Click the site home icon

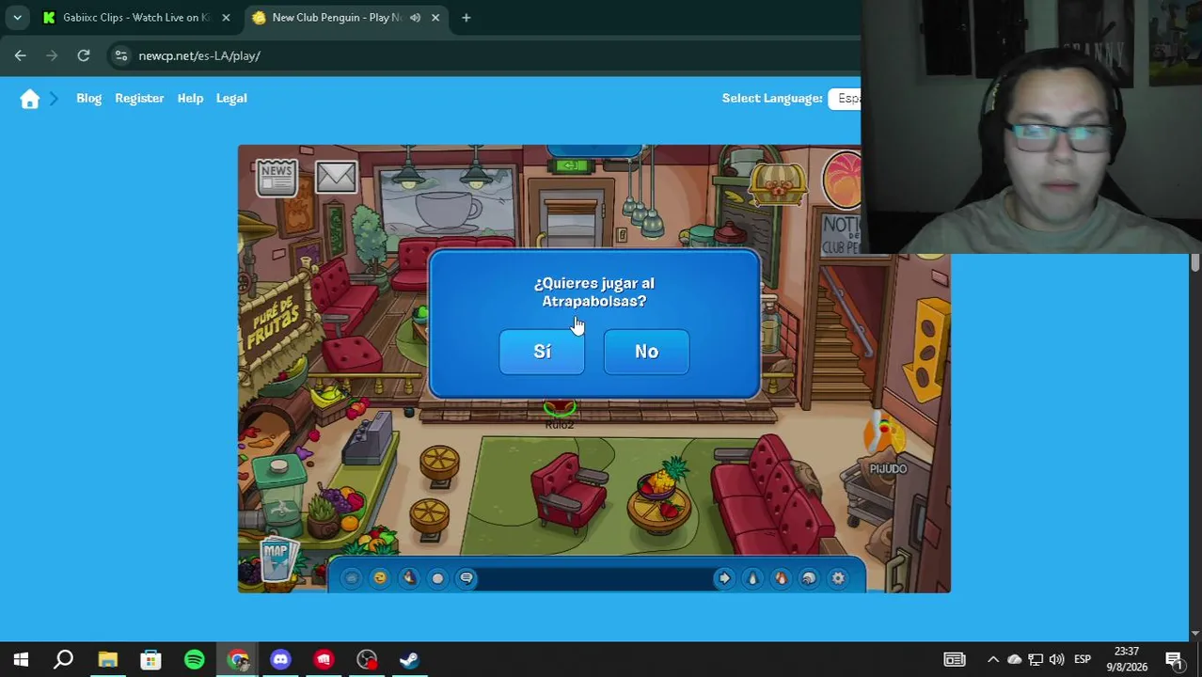click(30, 99)
